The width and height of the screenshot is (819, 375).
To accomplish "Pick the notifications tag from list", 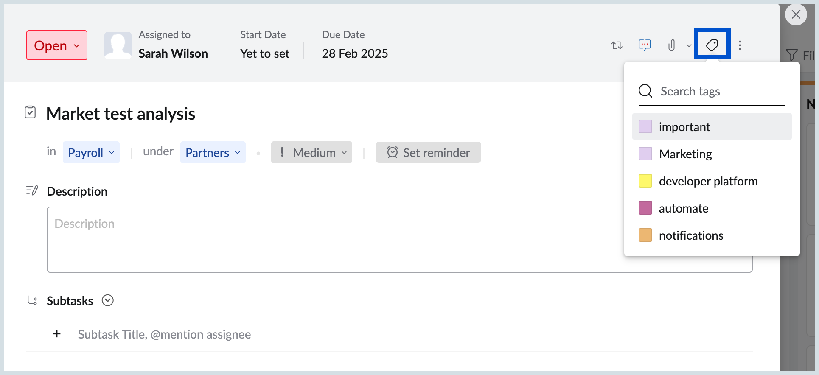I will 691,235.
